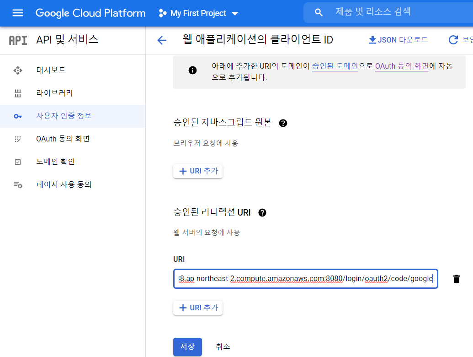Click help icon next to 승인된 리디렉션 URI

click(x=262, y=213)
